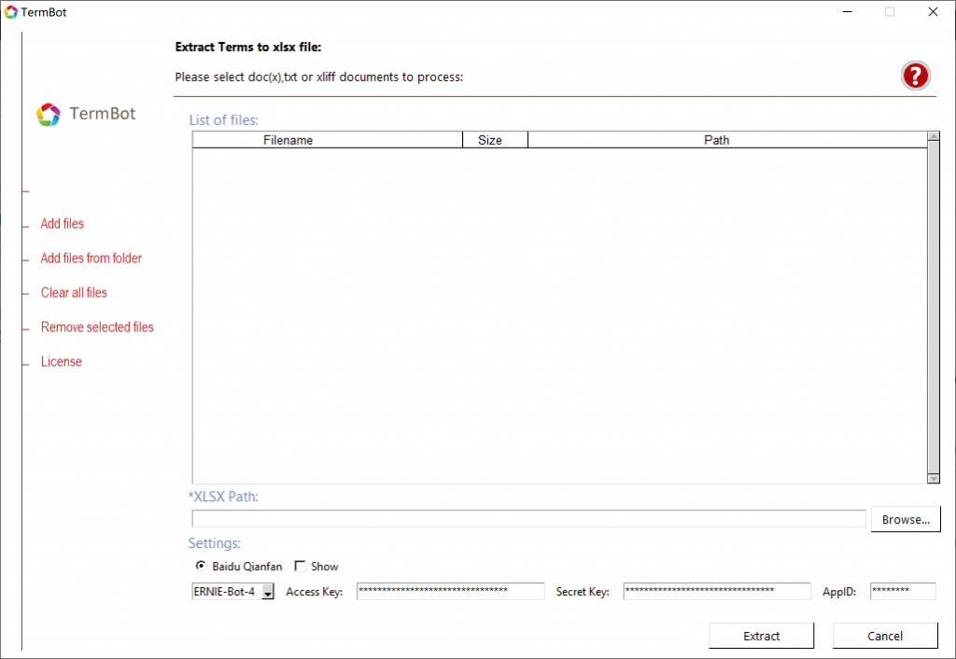Open the License link

point(62,362)
